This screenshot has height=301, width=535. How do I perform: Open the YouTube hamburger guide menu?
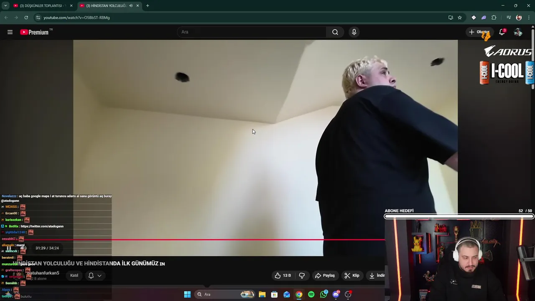pos(10,32)
